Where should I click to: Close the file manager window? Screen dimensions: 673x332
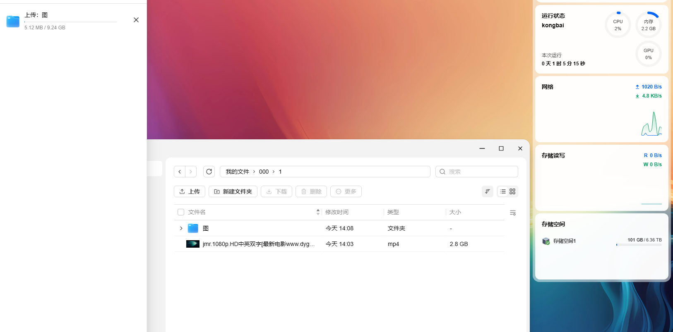[x=520, y=148]
